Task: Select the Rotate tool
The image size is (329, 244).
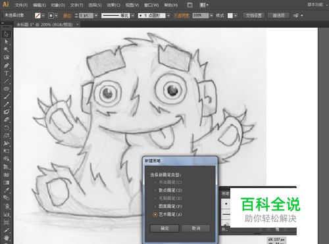Action: pos(7,128)
